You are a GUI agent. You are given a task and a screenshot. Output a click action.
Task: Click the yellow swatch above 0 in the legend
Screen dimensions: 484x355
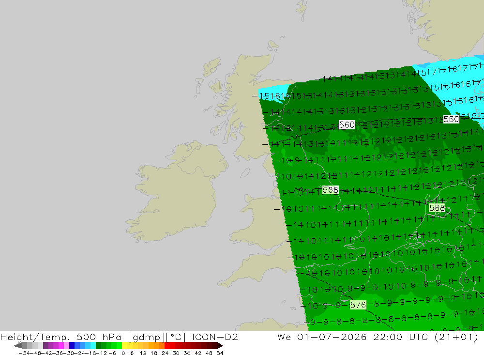tap(125, 345)
